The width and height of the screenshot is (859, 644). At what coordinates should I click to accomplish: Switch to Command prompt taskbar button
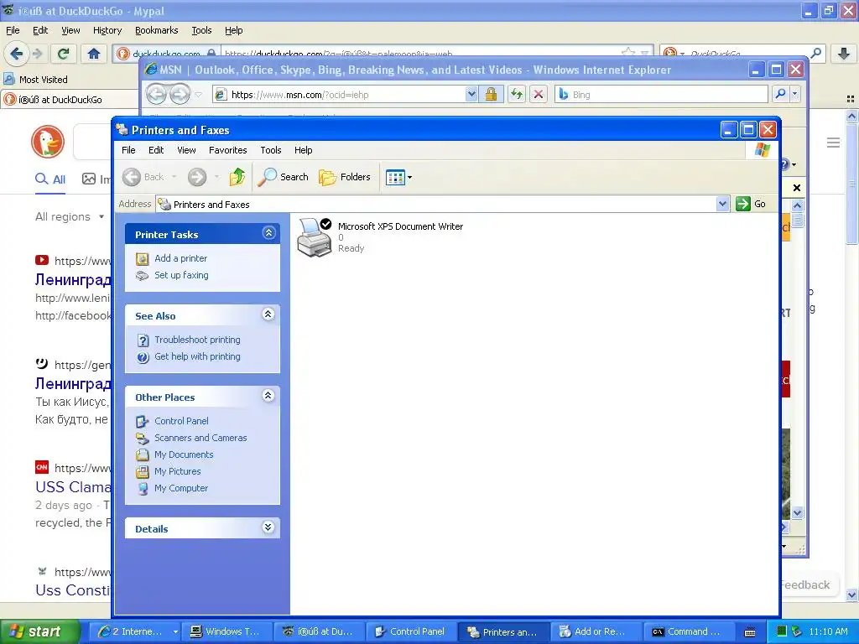point(687,631)
